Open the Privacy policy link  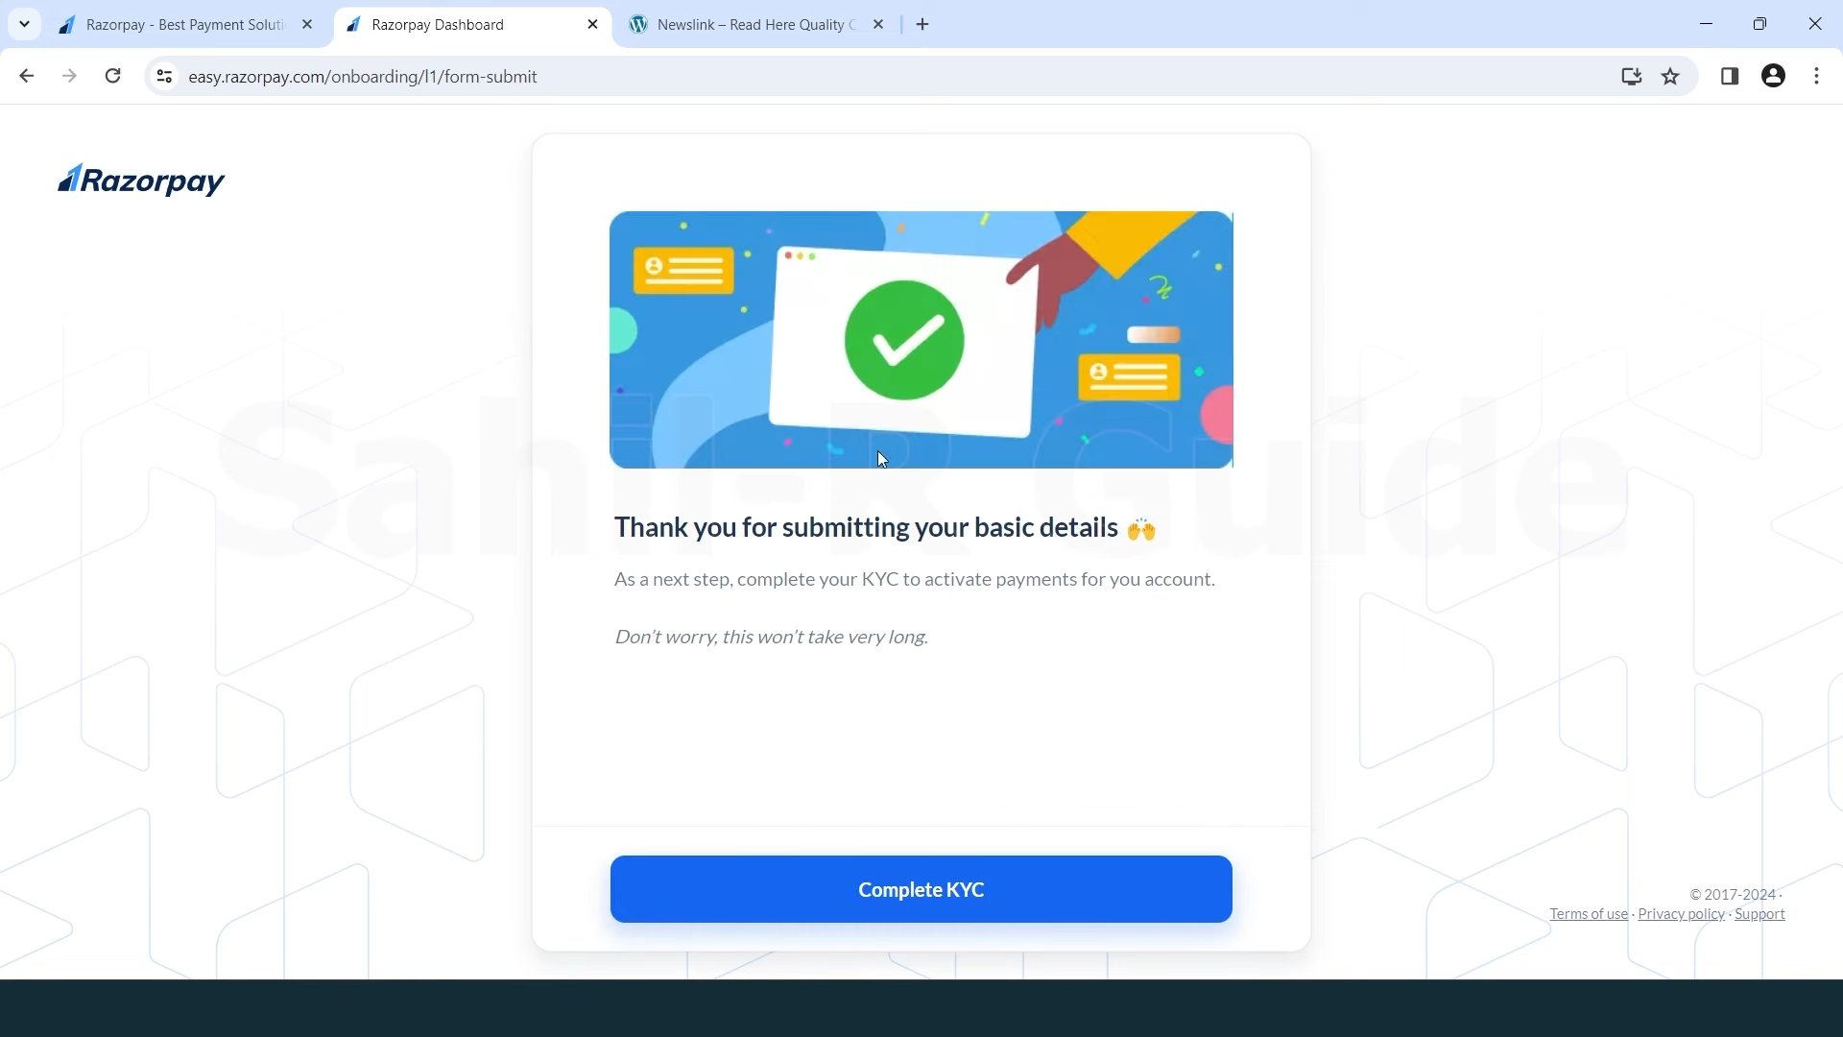pyautogui.click(x=1682, y=914)
